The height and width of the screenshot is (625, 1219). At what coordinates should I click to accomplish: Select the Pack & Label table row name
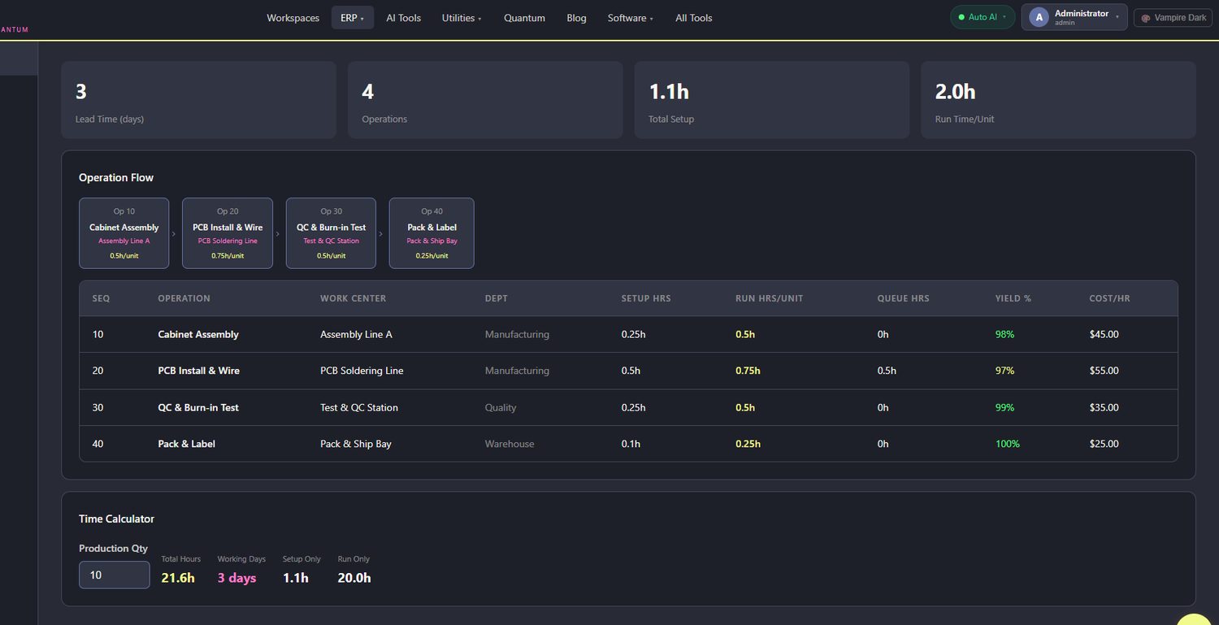[186, 444]
